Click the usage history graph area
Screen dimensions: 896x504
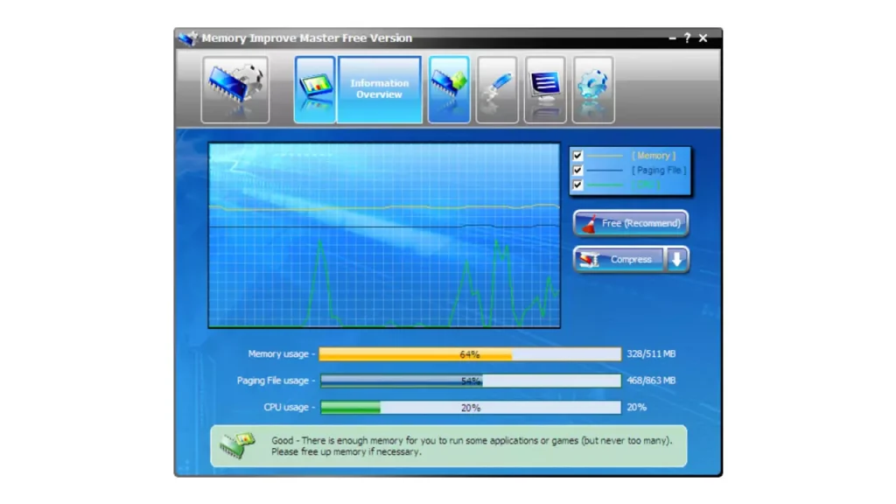pyautogui.click(x=384, y=235)
